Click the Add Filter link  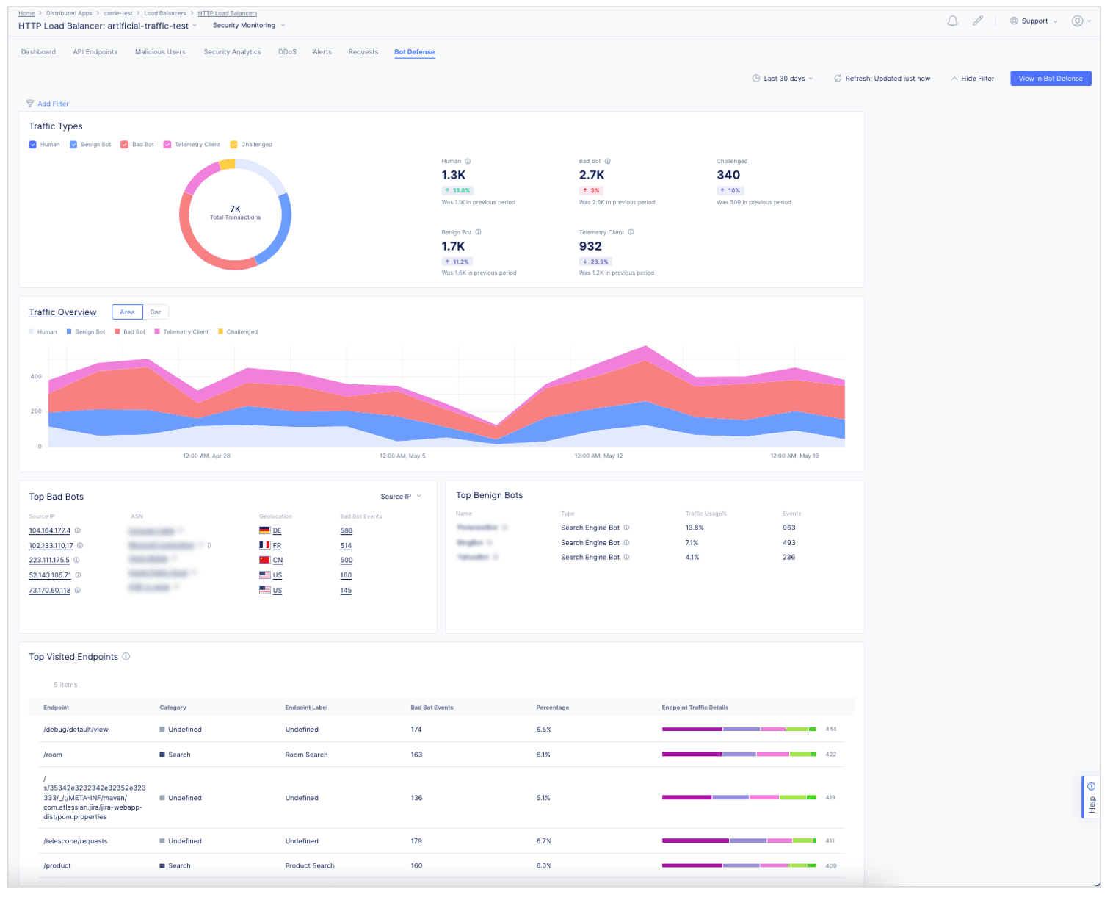(53, 104)
